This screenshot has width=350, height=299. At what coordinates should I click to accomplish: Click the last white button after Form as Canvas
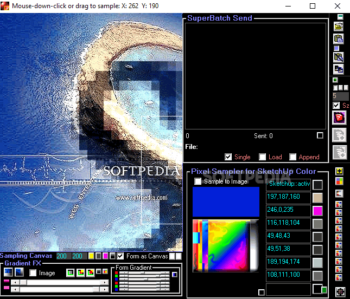pyautogui.click(x=179, y=256)
